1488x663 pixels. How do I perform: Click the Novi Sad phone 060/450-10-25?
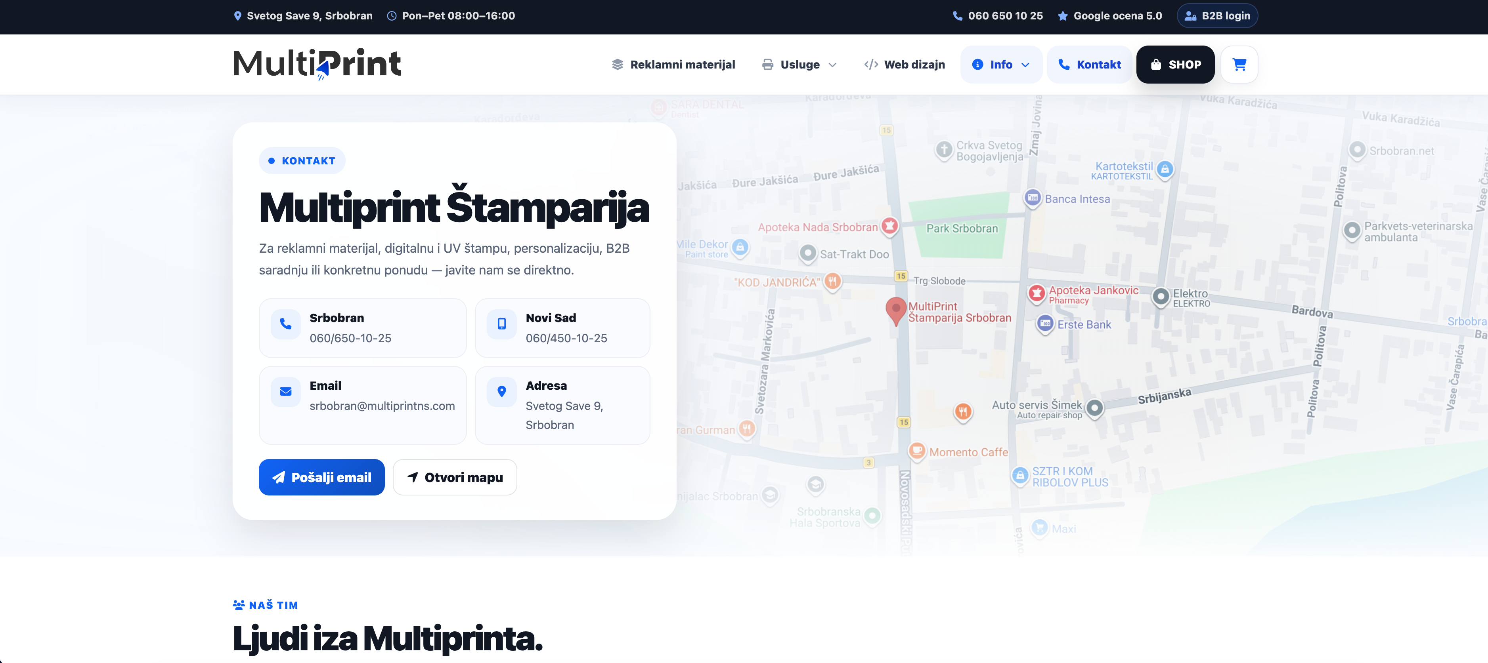(x=566, y=338)
